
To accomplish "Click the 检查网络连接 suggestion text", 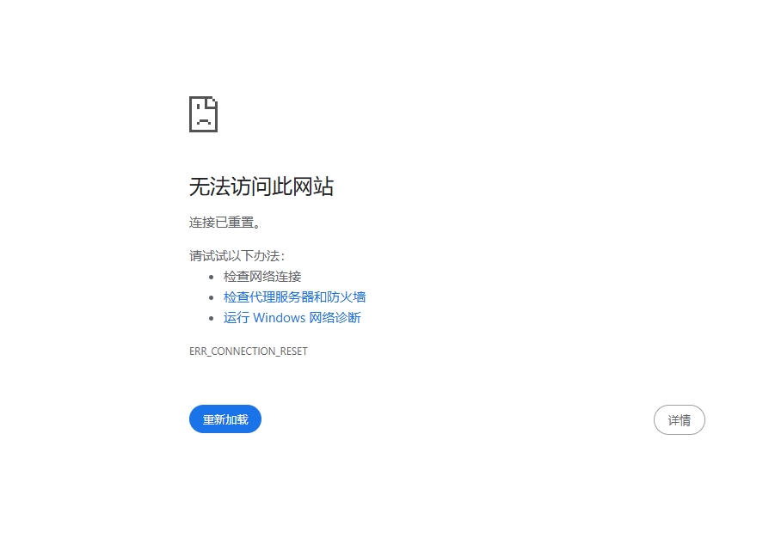I will (262, 277).
